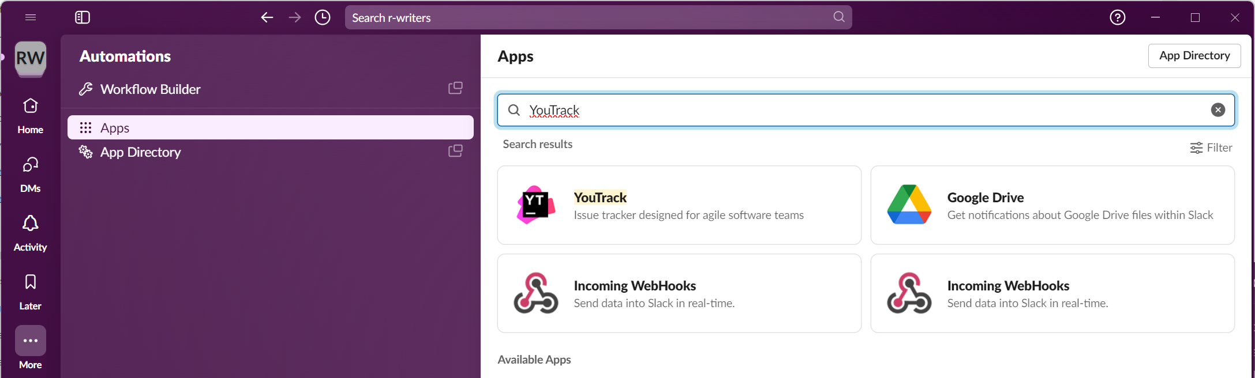The image size is (1255, 378).
Task: Expand the More options button
Action: [31, 341]
